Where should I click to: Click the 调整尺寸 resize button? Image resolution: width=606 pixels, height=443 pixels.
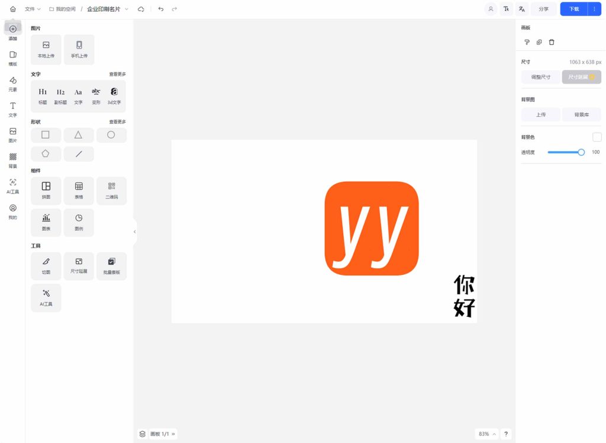540,77
